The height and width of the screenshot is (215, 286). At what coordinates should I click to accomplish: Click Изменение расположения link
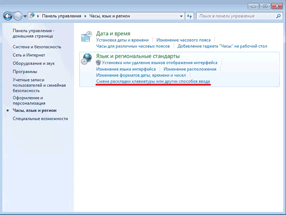190,69
